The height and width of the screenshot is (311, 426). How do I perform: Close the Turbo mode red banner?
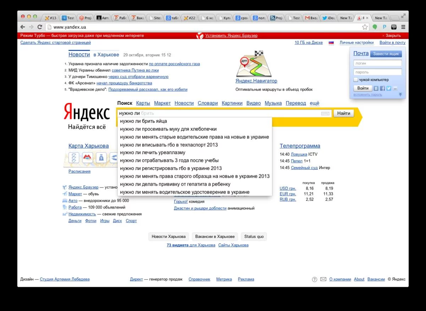391,36
